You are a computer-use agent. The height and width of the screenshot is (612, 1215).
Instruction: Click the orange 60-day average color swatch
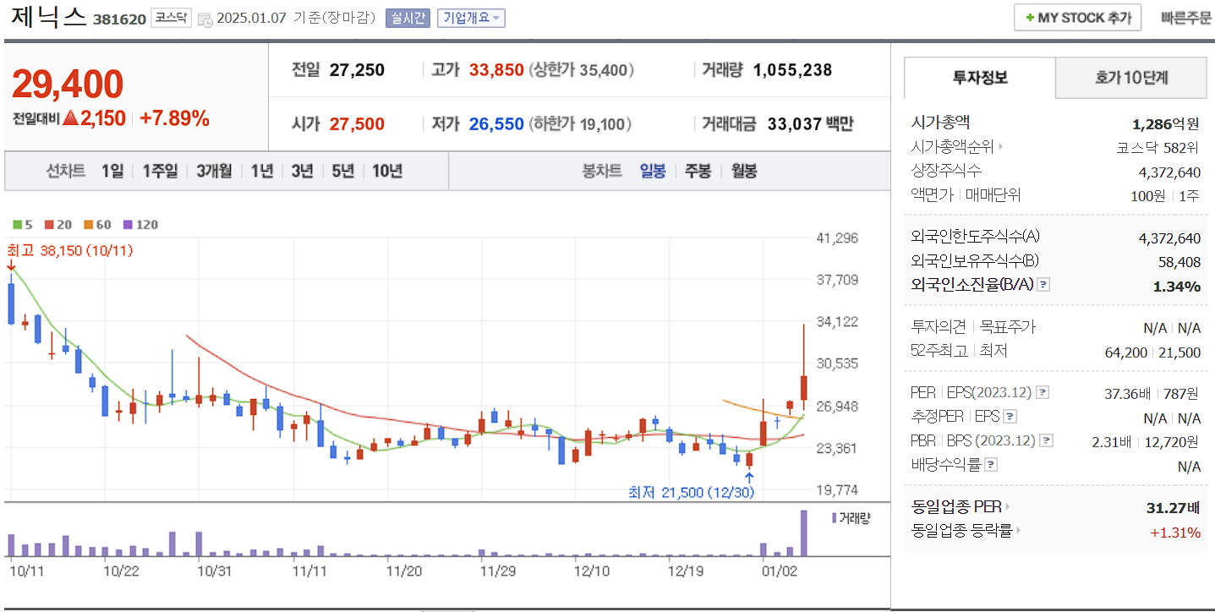(88, 224)
